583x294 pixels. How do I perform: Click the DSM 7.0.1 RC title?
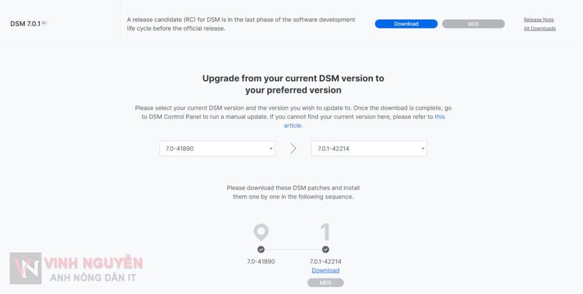(28, 24)
